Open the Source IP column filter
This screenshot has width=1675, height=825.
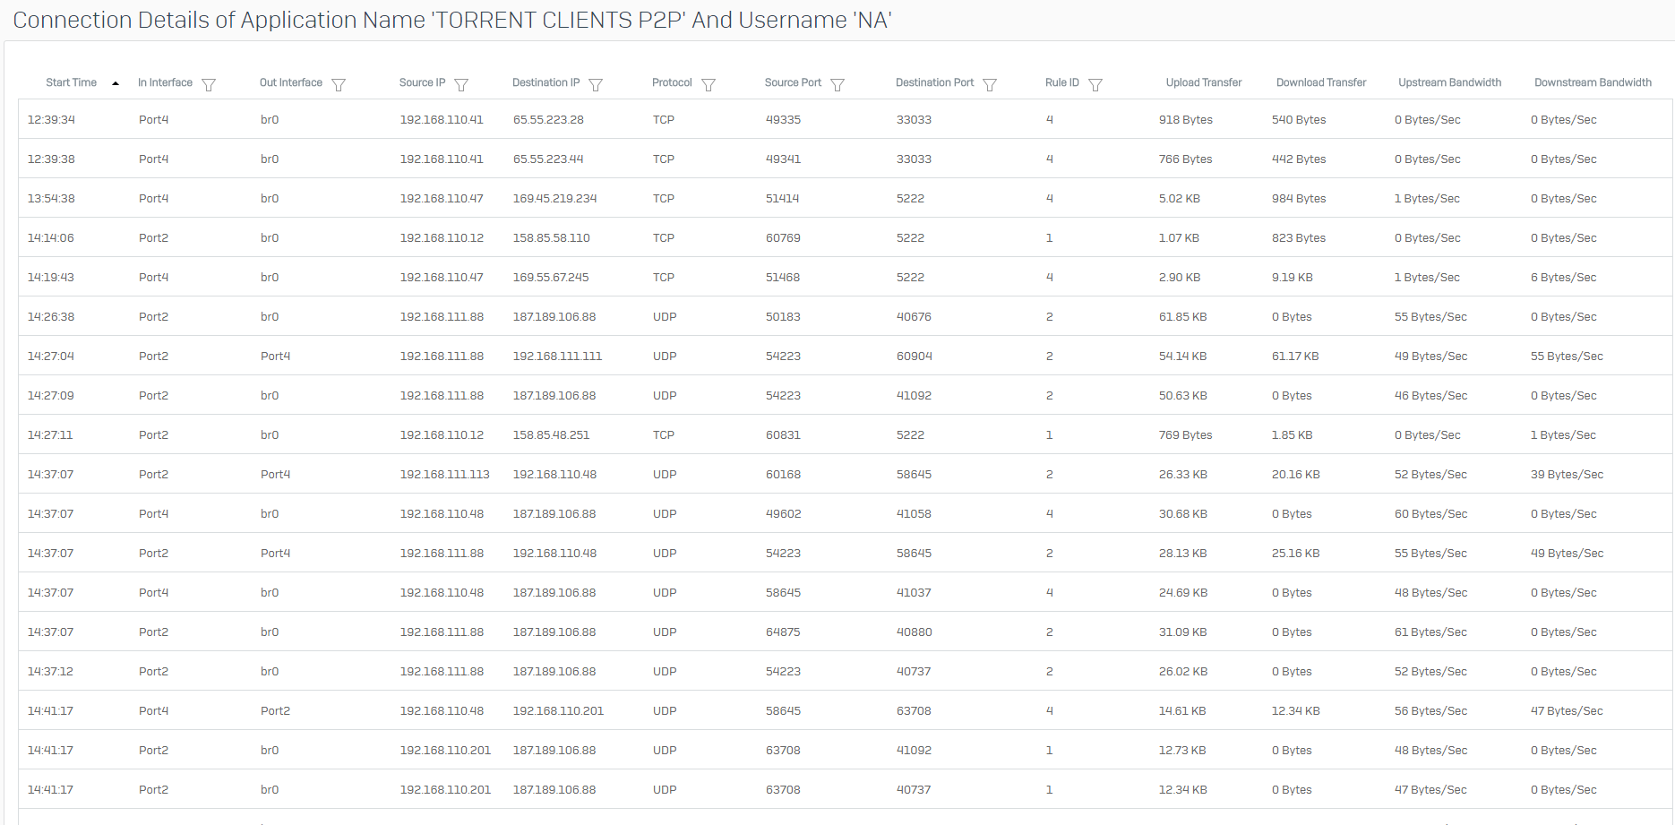coord(461,84)
